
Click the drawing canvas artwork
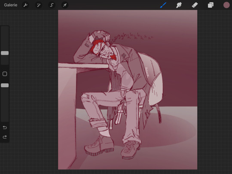tap(128, 90)
